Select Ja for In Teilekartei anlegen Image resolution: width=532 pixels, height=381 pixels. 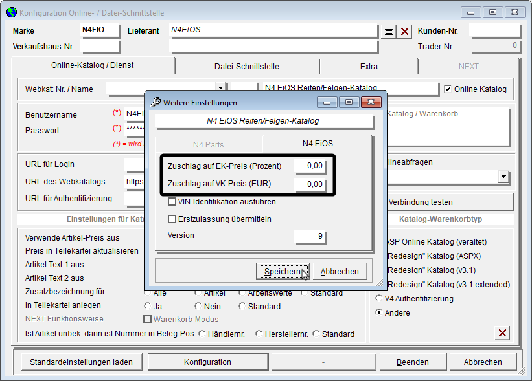[x=147, y=306]
